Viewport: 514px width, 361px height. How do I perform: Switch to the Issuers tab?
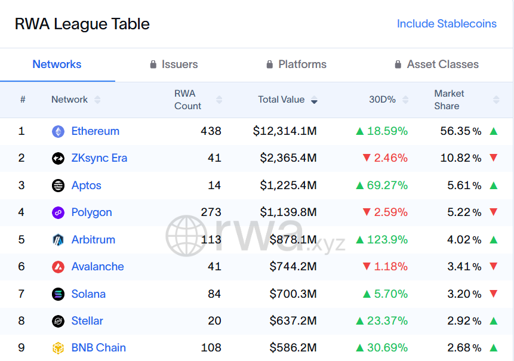coord(174,64)
